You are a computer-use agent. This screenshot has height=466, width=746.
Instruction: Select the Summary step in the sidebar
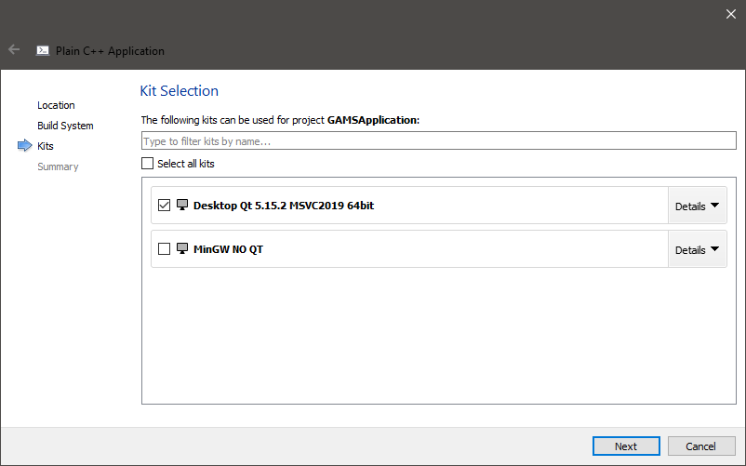58,166
